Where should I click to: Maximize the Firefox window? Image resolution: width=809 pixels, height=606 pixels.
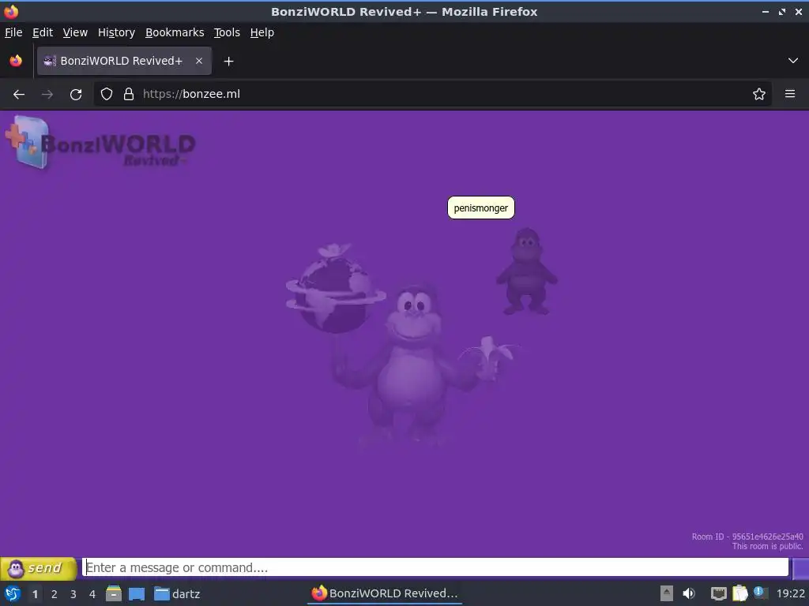pos(782,11)
